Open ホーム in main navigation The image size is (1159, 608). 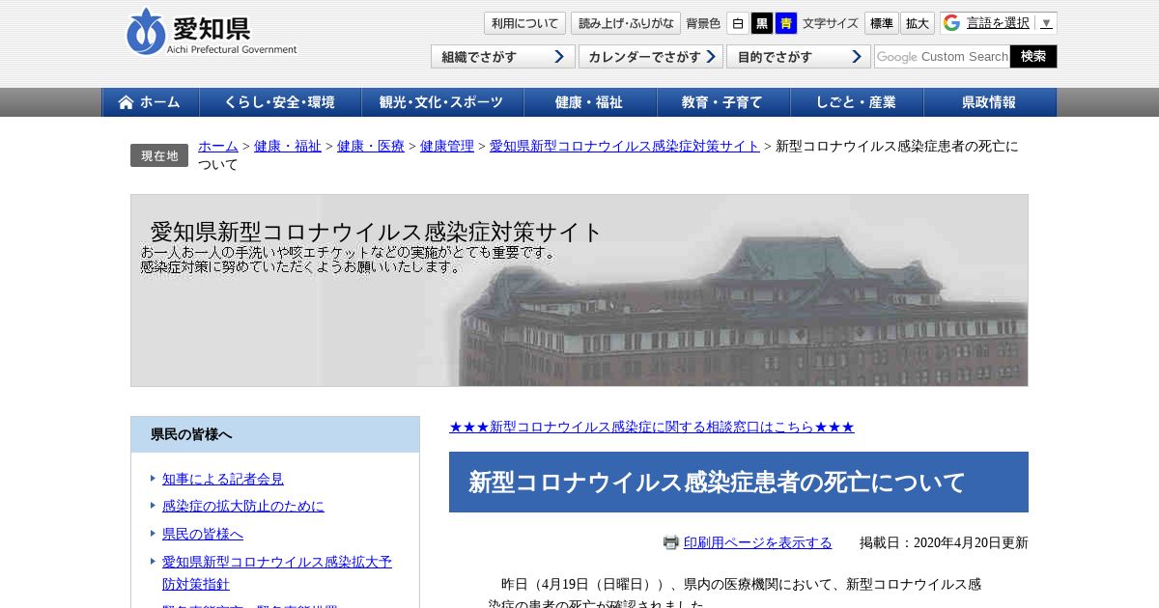[151, 102]
